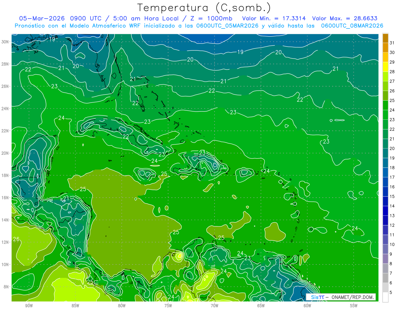401x310 pixels.
Task: Click the longitude label 80W
Action: click(x=122, y=306)
